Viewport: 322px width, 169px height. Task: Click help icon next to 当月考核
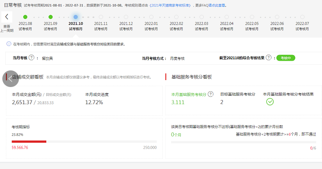click(32, 57)
